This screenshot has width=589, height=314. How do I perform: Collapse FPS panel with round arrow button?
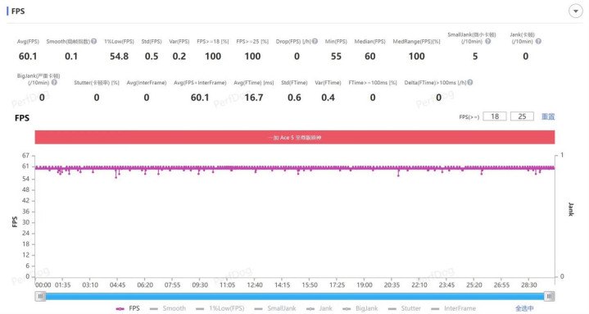pyautogui.click(x=575, y=11)
